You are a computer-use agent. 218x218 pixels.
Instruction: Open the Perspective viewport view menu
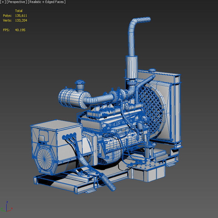(17, 2)
